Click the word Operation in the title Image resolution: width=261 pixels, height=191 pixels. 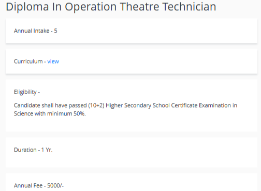(x=91, y=7)
